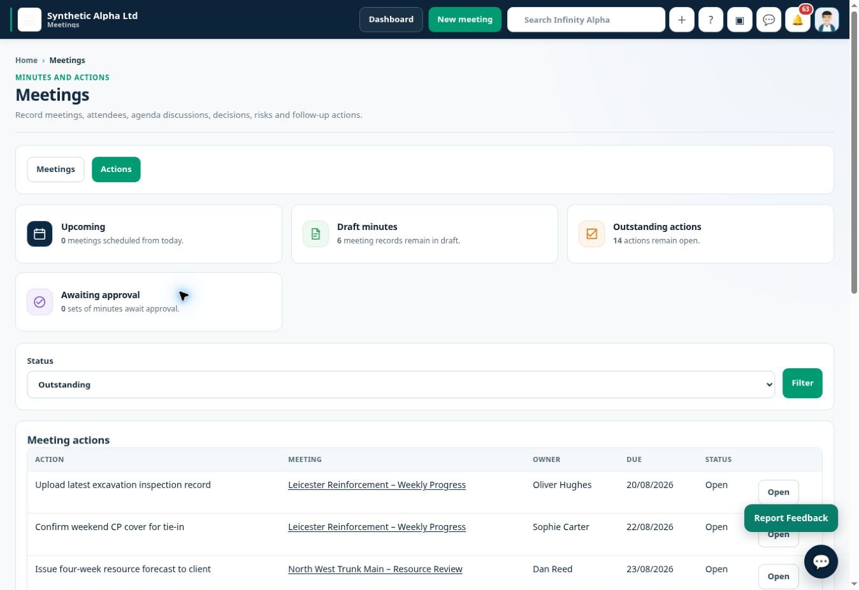
Task: Open Leicester Reinforcement link for Oliver Hughes row
Action: click(x=377, y=485)
